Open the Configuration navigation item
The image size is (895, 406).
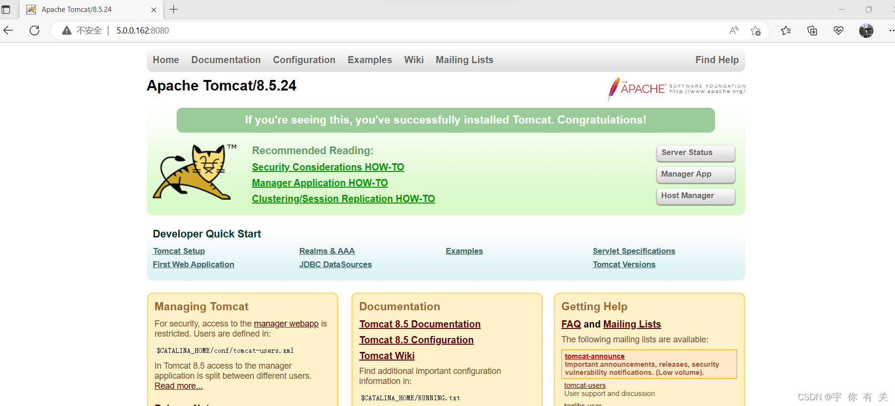click(x=304, y=60)
